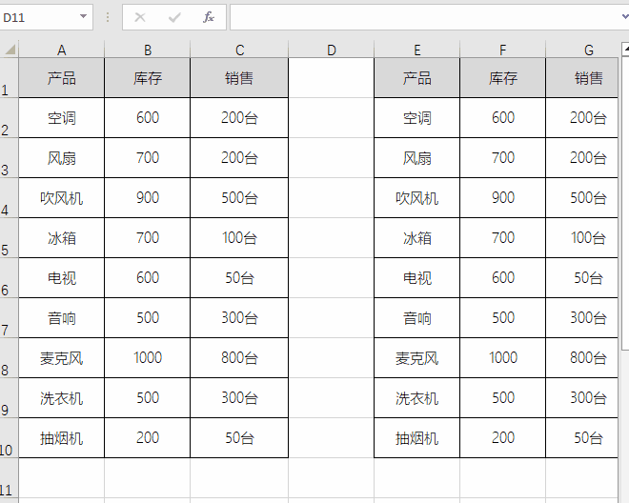The image size is (629, 503).
Task: Click cell B10 with value 200
Action: (x=147, y=437)
